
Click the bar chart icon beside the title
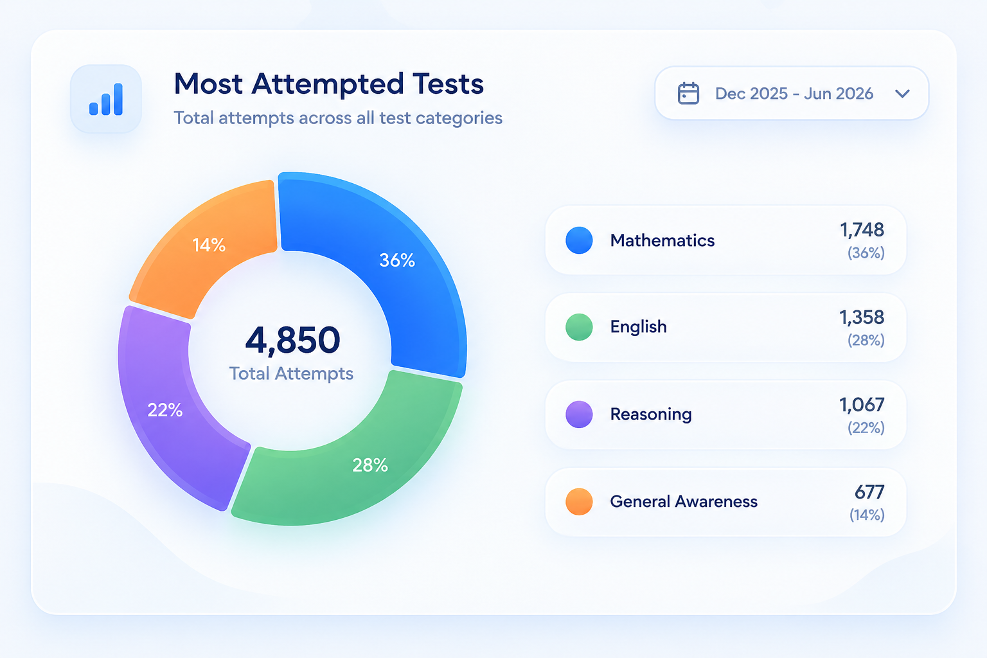(x=106, y=99)
